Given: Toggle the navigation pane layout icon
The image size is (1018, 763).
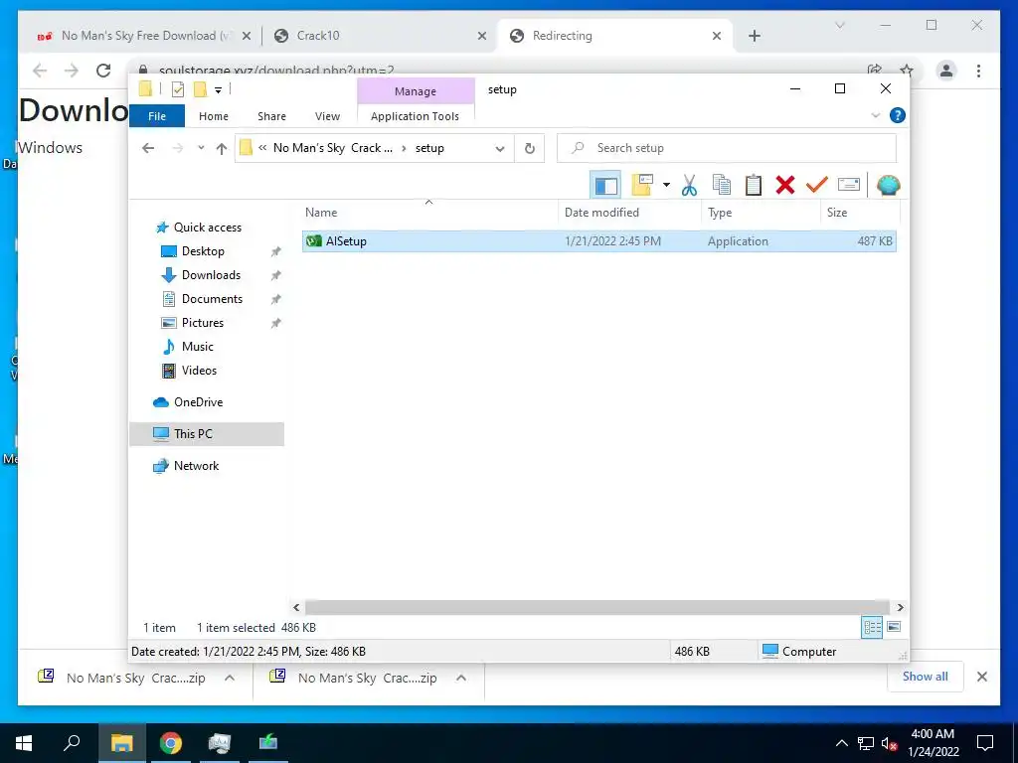Looking at the screenshot, I should pos(605,186).
